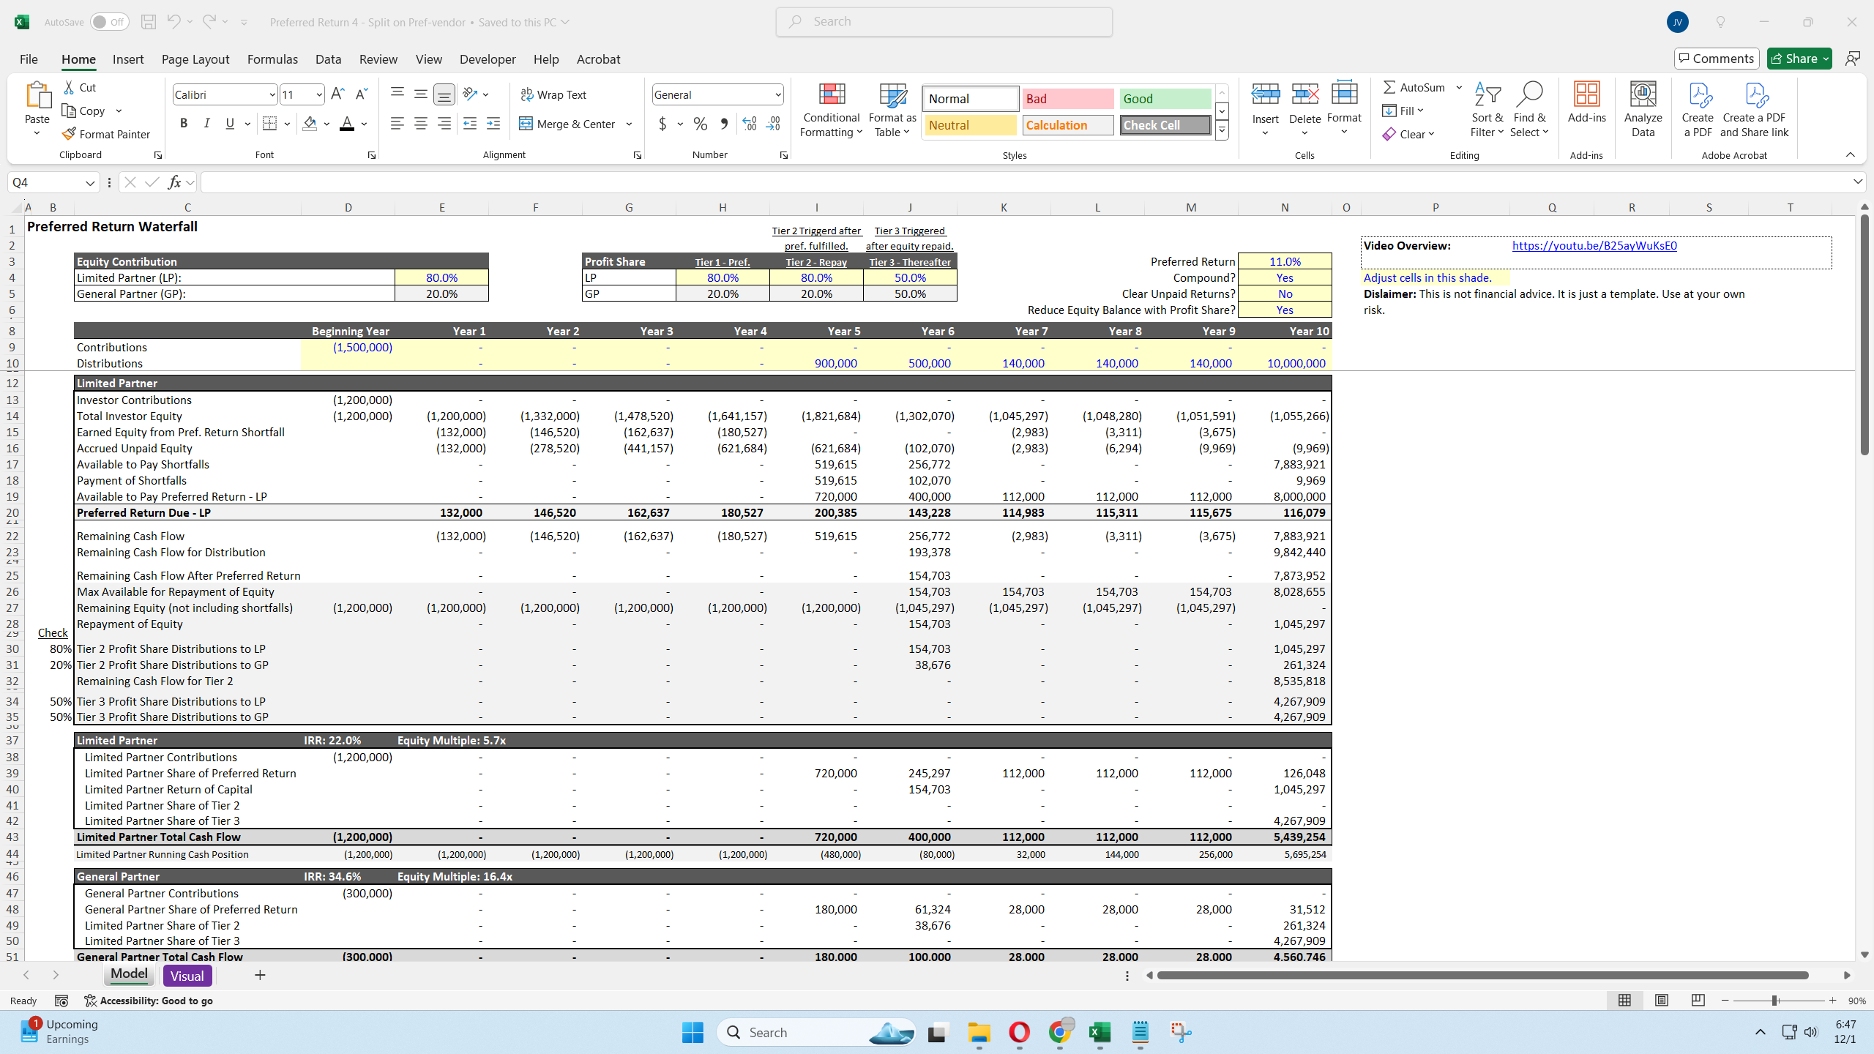Click the Add-ins icon
1874x1054 pixels.
pyautogui.click(x=1586, y=102)
